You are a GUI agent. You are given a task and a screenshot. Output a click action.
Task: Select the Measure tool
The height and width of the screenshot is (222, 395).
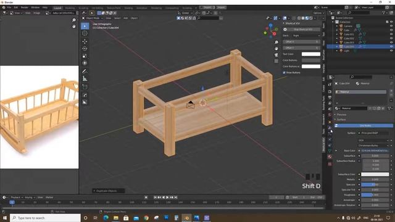point(85,78)
